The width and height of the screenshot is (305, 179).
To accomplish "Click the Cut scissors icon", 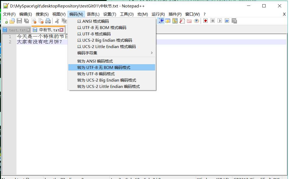I will pos(57,21).
